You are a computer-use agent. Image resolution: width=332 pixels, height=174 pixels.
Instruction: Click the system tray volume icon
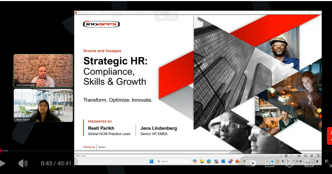(x=297, y=161)
